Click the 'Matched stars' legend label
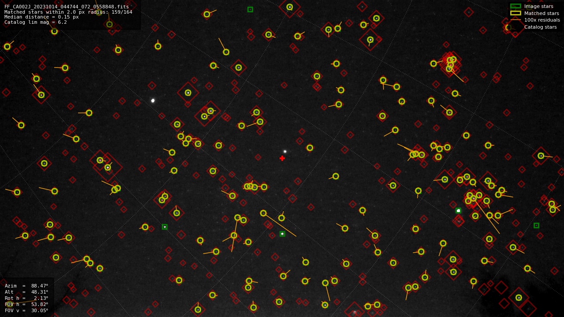The width and height of the screenshot is (564, 317). click(x=542, y=13)
